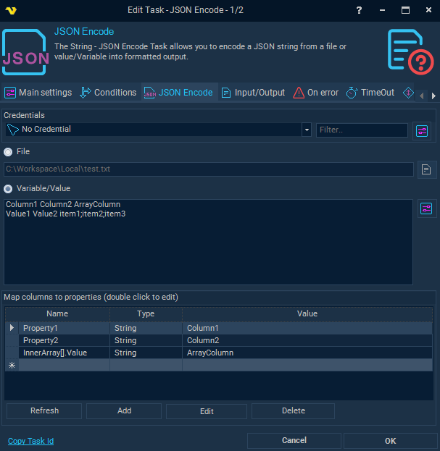Click the Refresh button
The width and height of the screenshot is (440, 451).
click(x=44, y=410)
